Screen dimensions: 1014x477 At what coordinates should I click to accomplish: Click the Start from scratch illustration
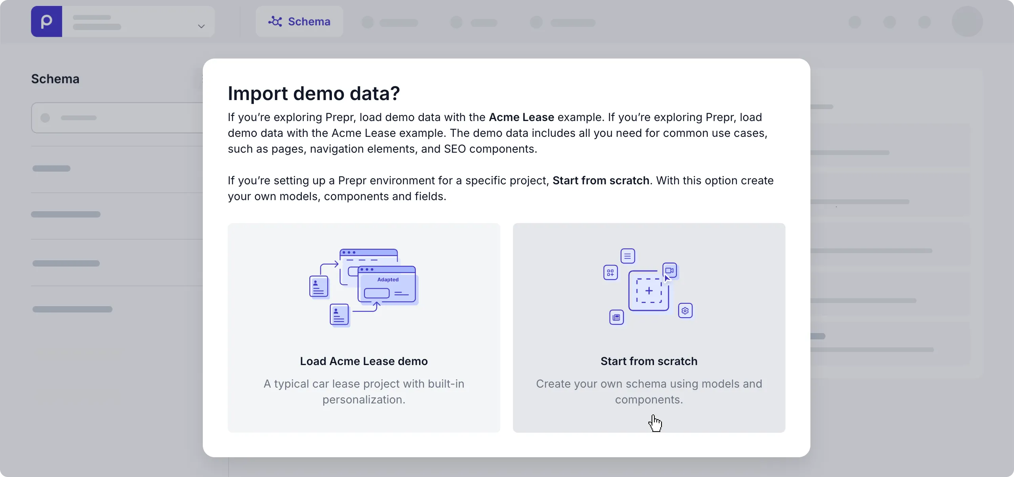point(648,287)
